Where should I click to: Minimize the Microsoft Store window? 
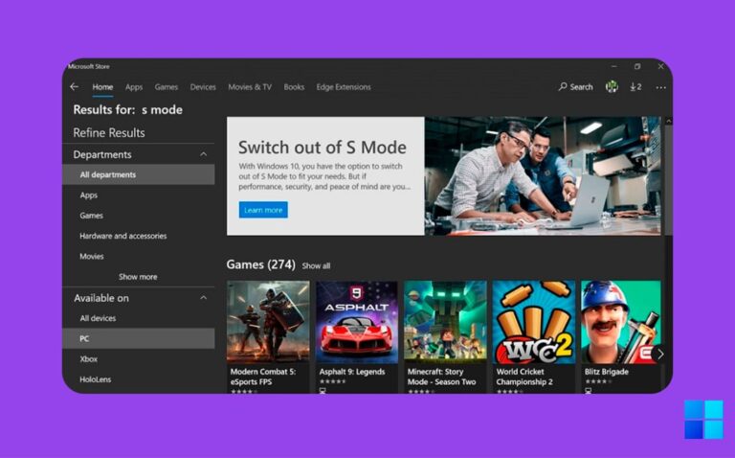[x=614, y=67]
